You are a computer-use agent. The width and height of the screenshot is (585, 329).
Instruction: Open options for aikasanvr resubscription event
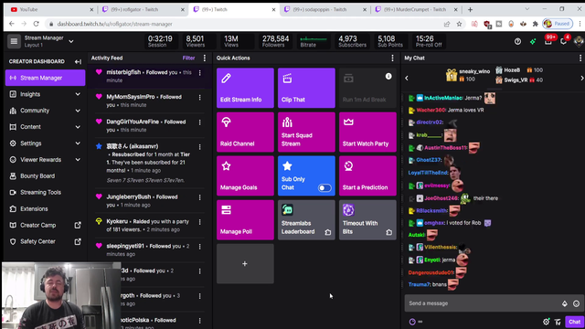(x=200, y=147)
